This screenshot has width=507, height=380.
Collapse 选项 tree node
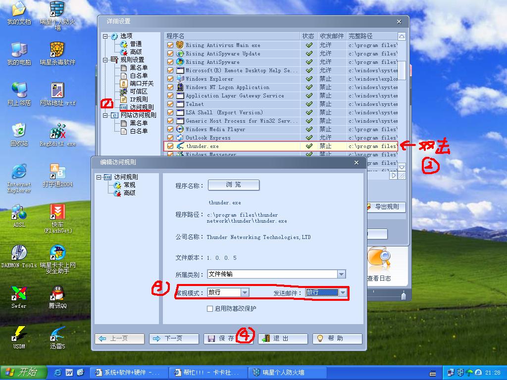pos(105,36)
